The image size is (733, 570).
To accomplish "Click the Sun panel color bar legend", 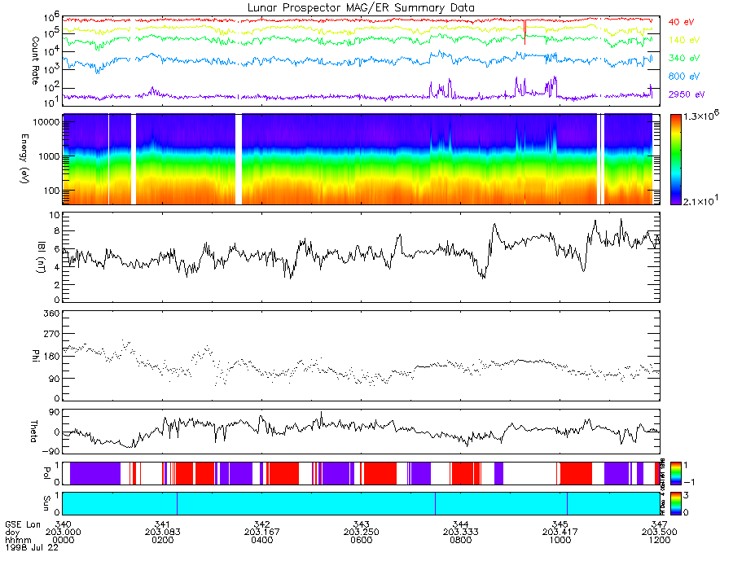I will click(676, 503).
